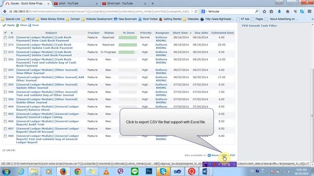314x176 pixels.
Task: Open issue number 408 link
Action: coord(11,136)
